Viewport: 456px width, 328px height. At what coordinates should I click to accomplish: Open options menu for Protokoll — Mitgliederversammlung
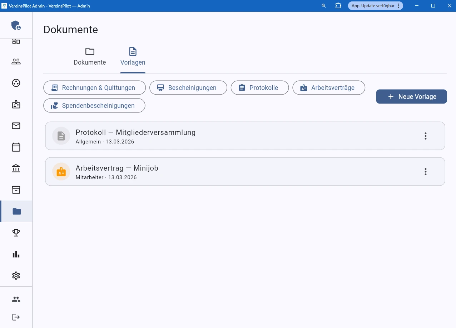point(425,136)
